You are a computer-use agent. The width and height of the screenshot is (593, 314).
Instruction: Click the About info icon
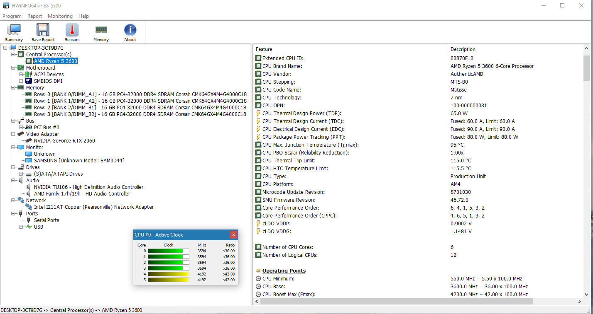(130, 32)
